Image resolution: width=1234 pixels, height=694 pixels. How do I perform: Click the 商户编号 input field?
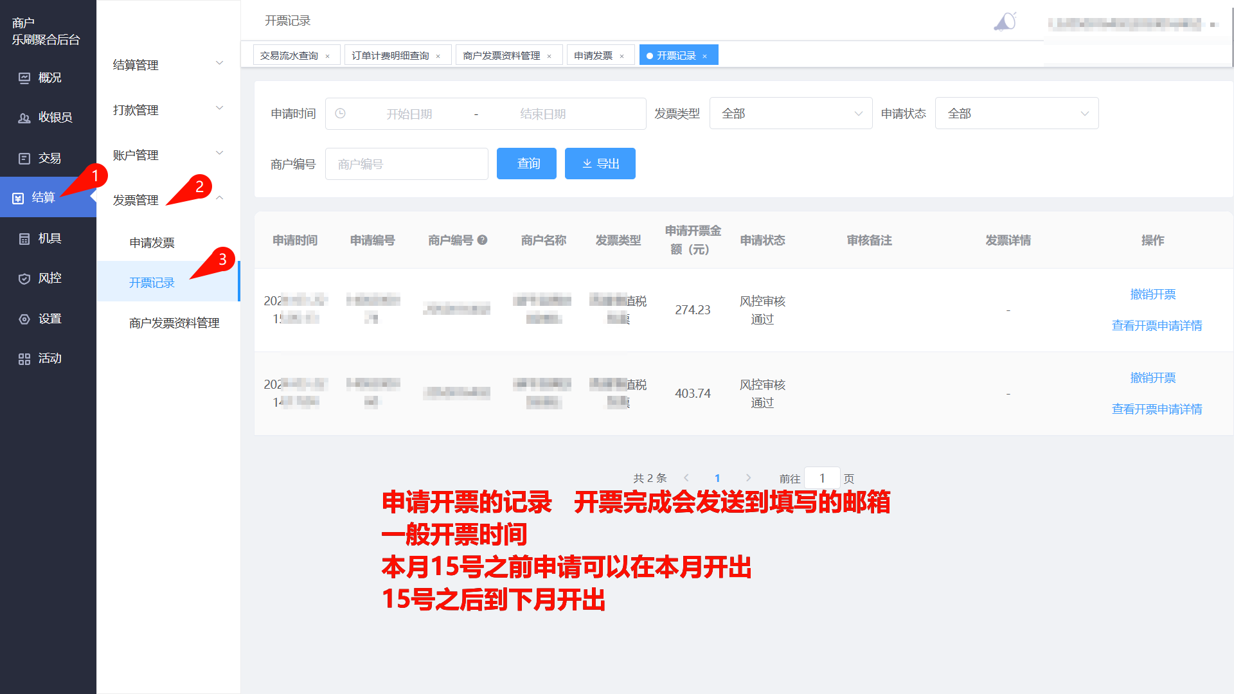tap(406, 165)
